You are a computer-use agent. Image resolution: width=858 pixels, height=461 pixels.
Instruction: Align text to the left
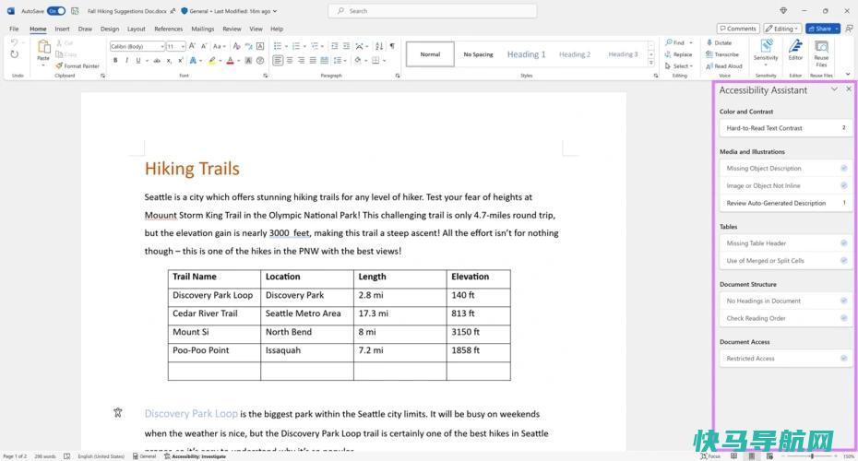pos(278,61)
